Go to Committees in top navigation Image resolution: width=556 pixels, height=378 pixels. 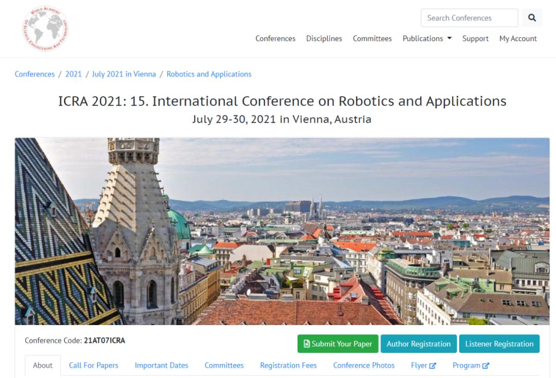[372, 38]
